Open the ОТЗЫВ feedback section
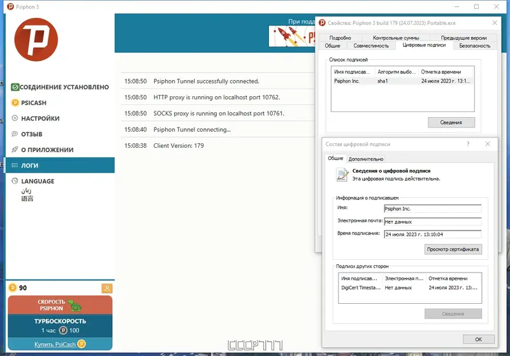This screenshot has height=356, width=510. pos(60,134)
